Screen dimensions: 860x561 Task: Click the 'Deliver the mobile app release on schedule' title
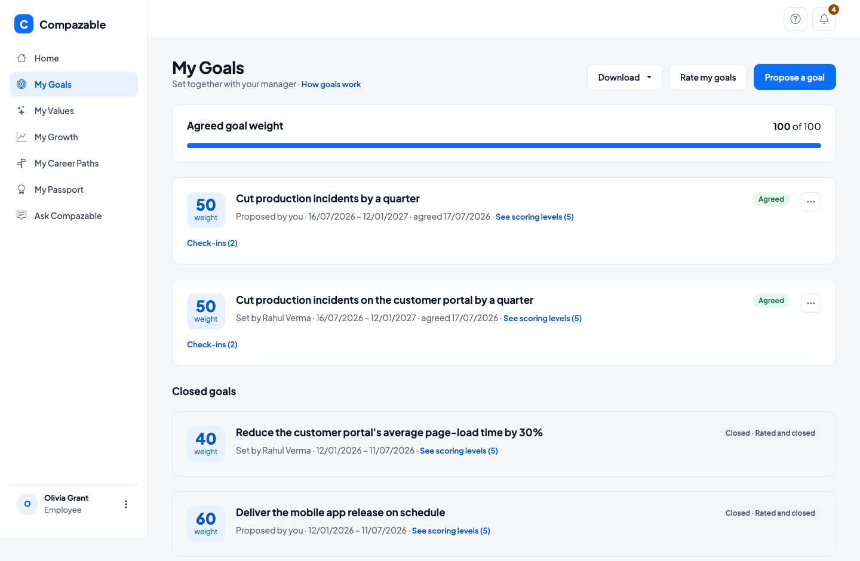pyautogui.click(x=340, y=513)
